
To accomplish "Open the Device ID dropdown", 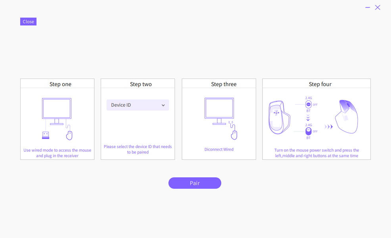I will (138, 105).
